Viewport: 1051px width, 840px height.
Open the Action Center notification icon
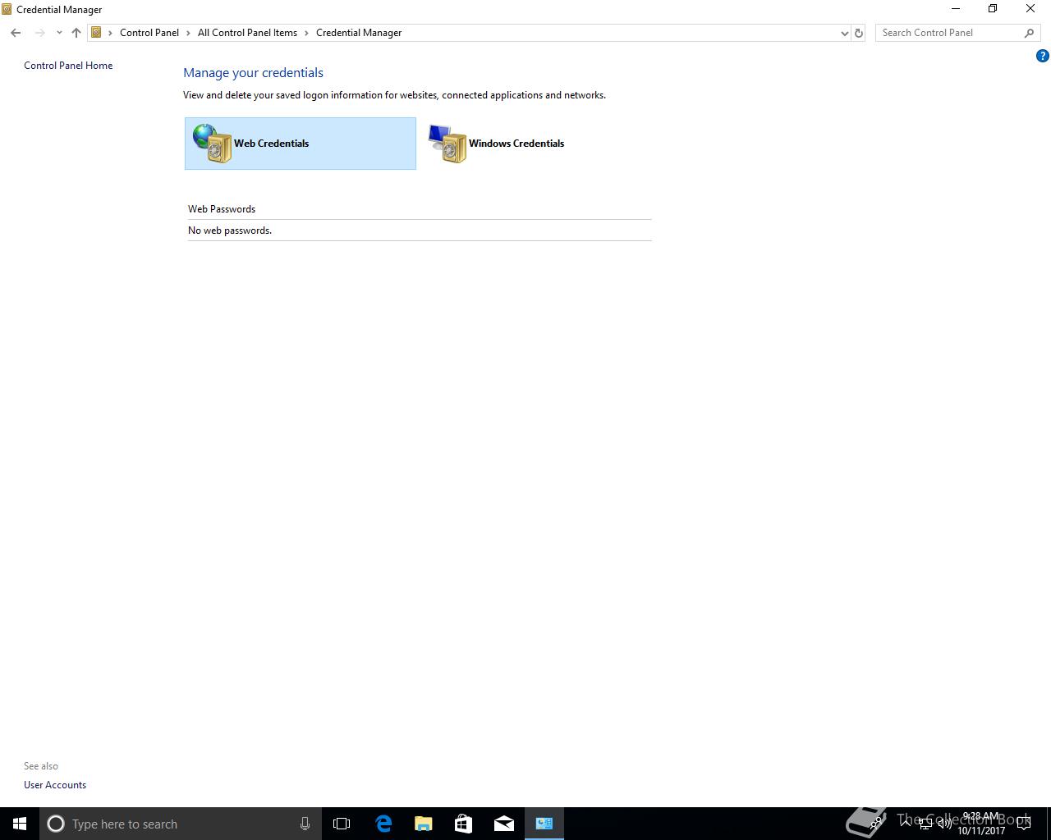pos(1024,824)
